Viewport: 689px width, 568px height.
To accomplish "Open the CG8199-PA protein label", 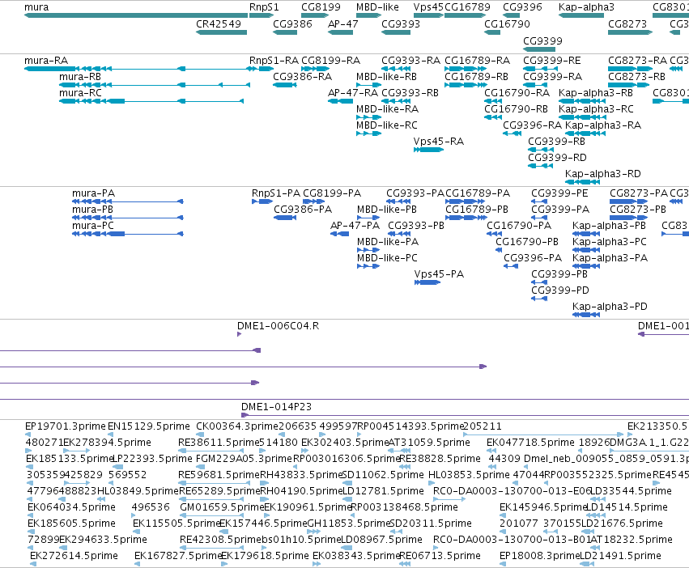I will tap(332, 193).
